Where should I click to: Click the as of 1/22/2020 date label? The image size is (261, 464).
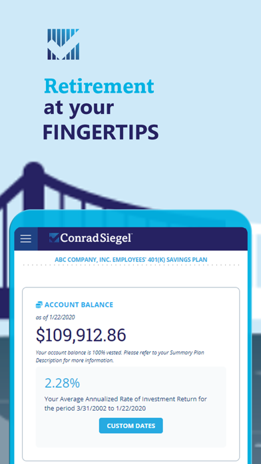[55, 317]
